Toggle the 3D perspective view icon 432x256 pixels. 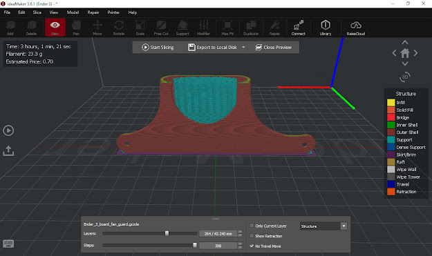405,77
